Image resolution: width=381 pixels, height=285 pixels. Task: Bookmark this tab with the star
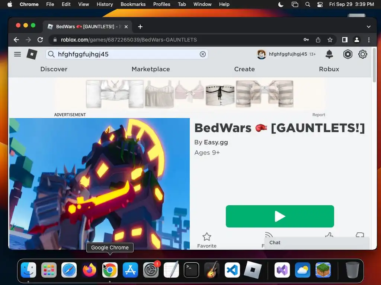pyautogui.click(x=330, y=40)
